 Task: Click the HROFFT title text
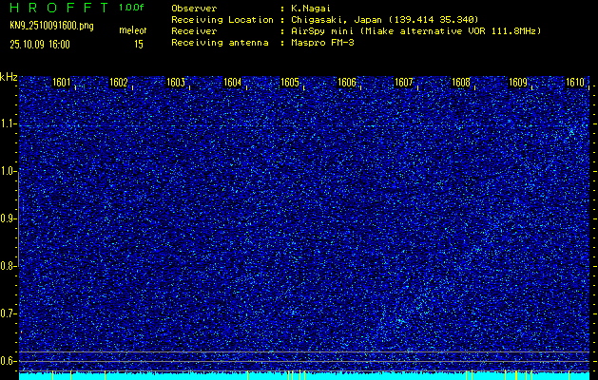click(x=57, y=7)
